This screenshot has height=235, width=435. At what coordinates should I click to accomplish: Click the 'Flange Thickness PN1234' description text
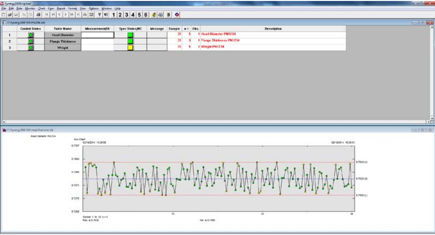point(220,40)
